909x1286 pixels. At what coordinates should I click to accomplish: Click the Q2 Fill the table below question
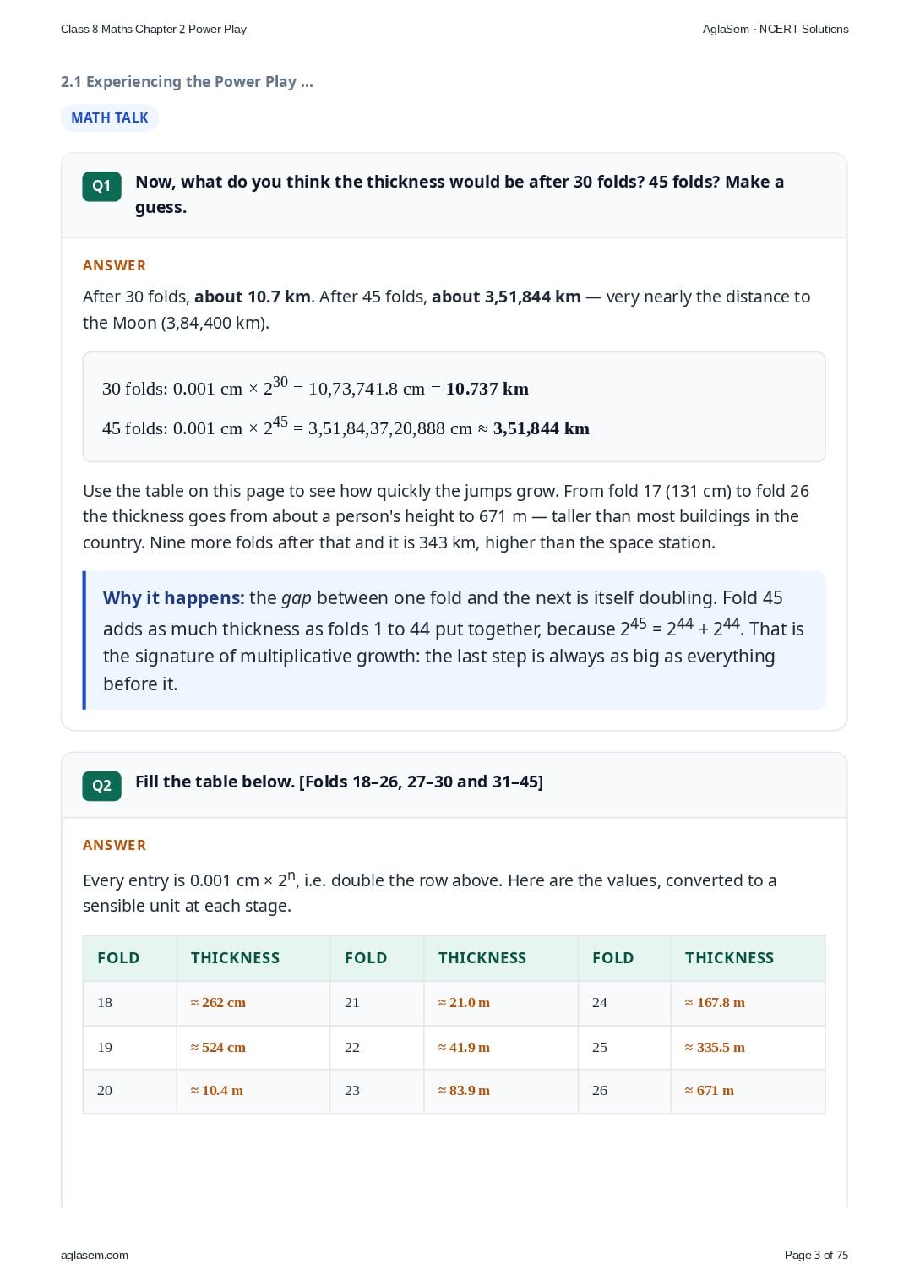pos(339,782)
